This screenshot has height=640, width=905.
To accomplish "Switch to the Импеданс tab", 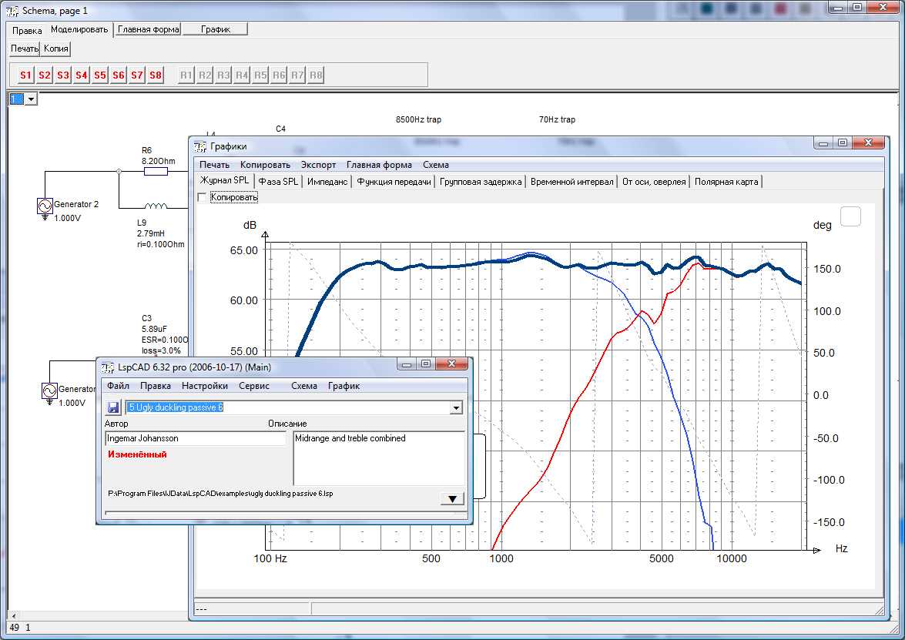I will (327, 182).
